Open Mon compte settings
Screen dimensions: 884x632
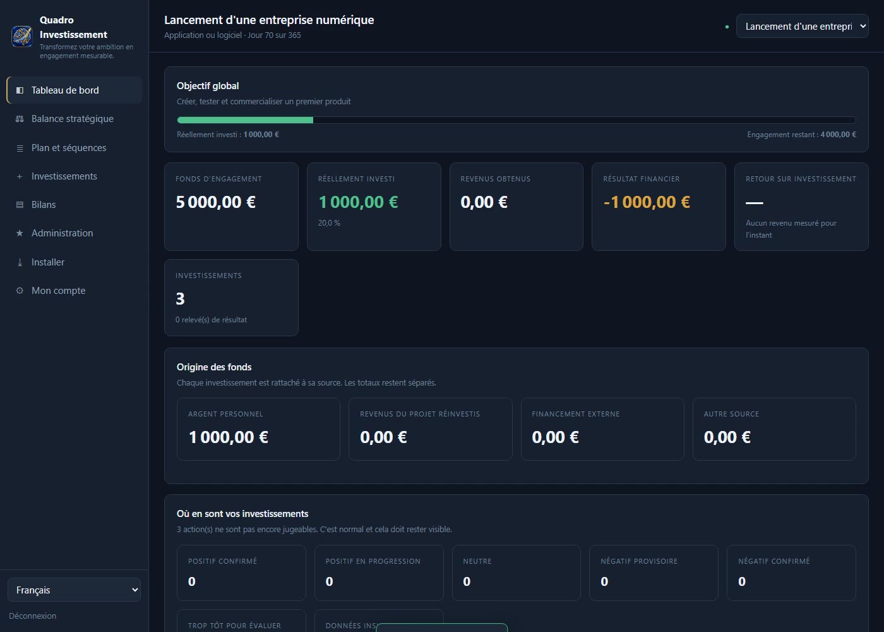point(75,291)
